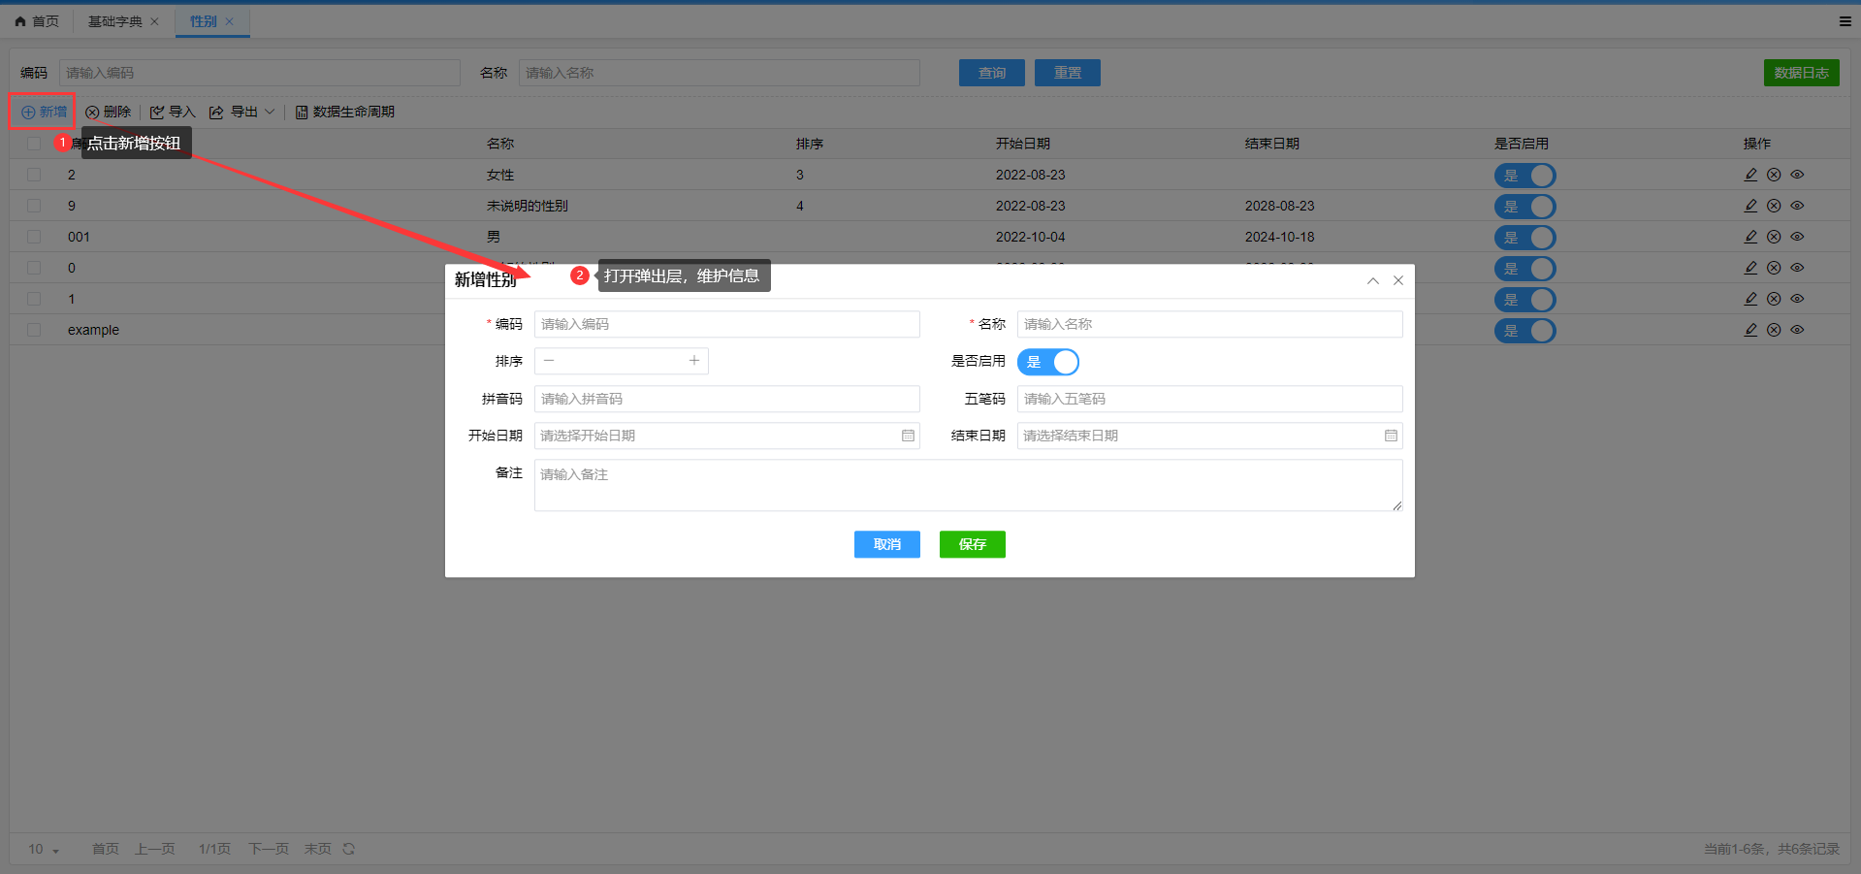Go to the 首页 tab

37,21
